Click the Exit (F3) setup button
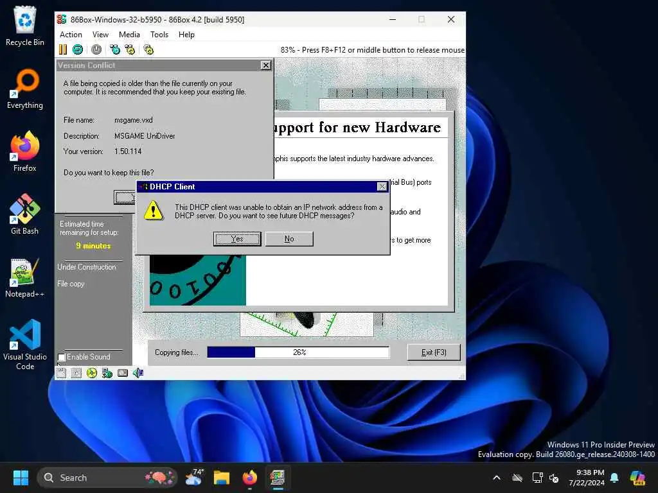This screenshot has height=493, width=658. (x=434, y=352)
